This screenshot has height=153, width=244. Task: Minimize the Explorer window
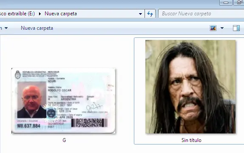pyautogui.click(x=226, y=3)
